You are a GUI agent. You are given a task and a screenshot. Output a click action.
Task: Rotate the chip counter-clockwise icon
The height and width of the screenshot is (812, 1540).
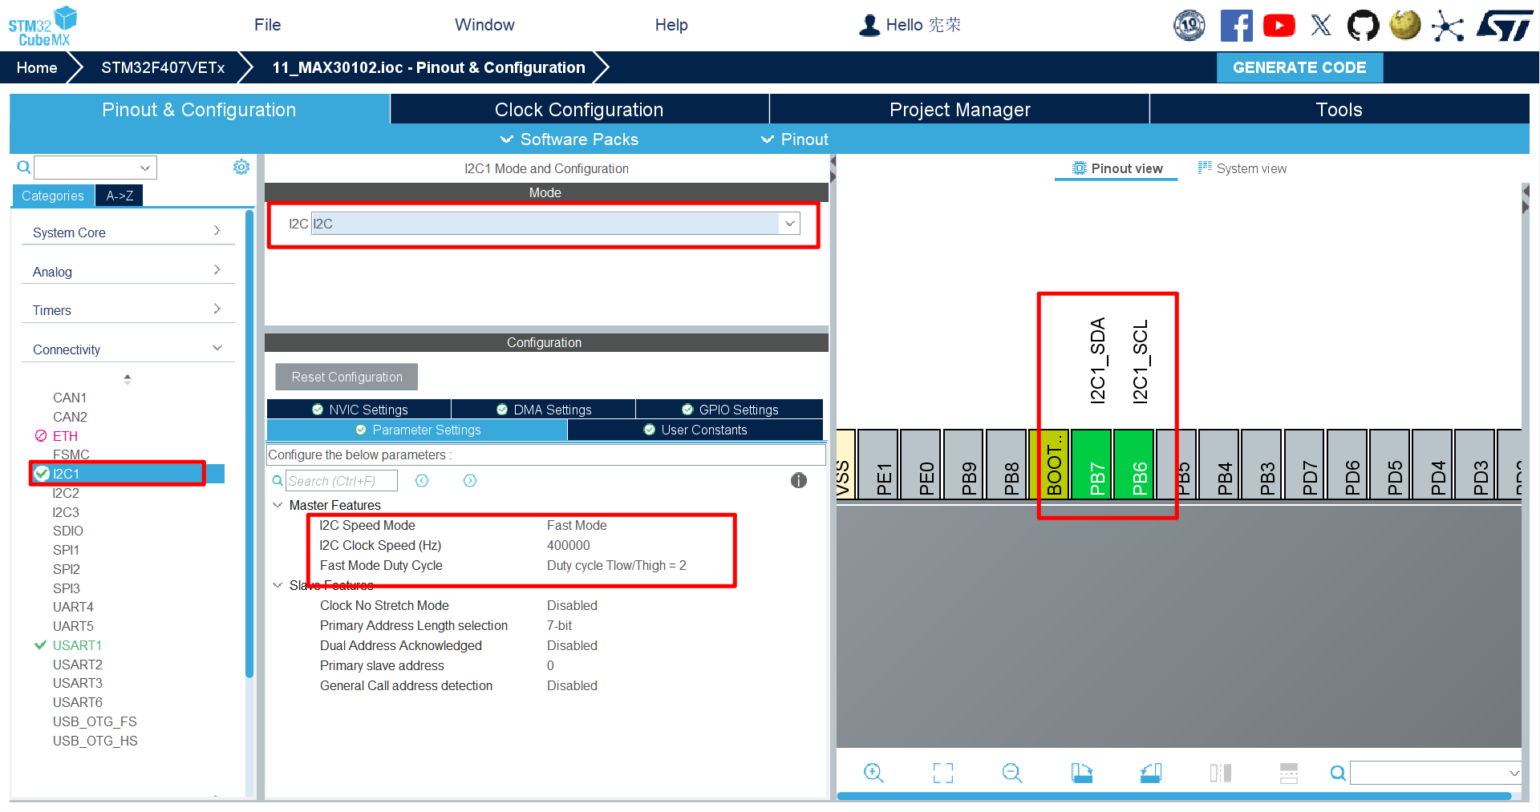coord(1151,773)
